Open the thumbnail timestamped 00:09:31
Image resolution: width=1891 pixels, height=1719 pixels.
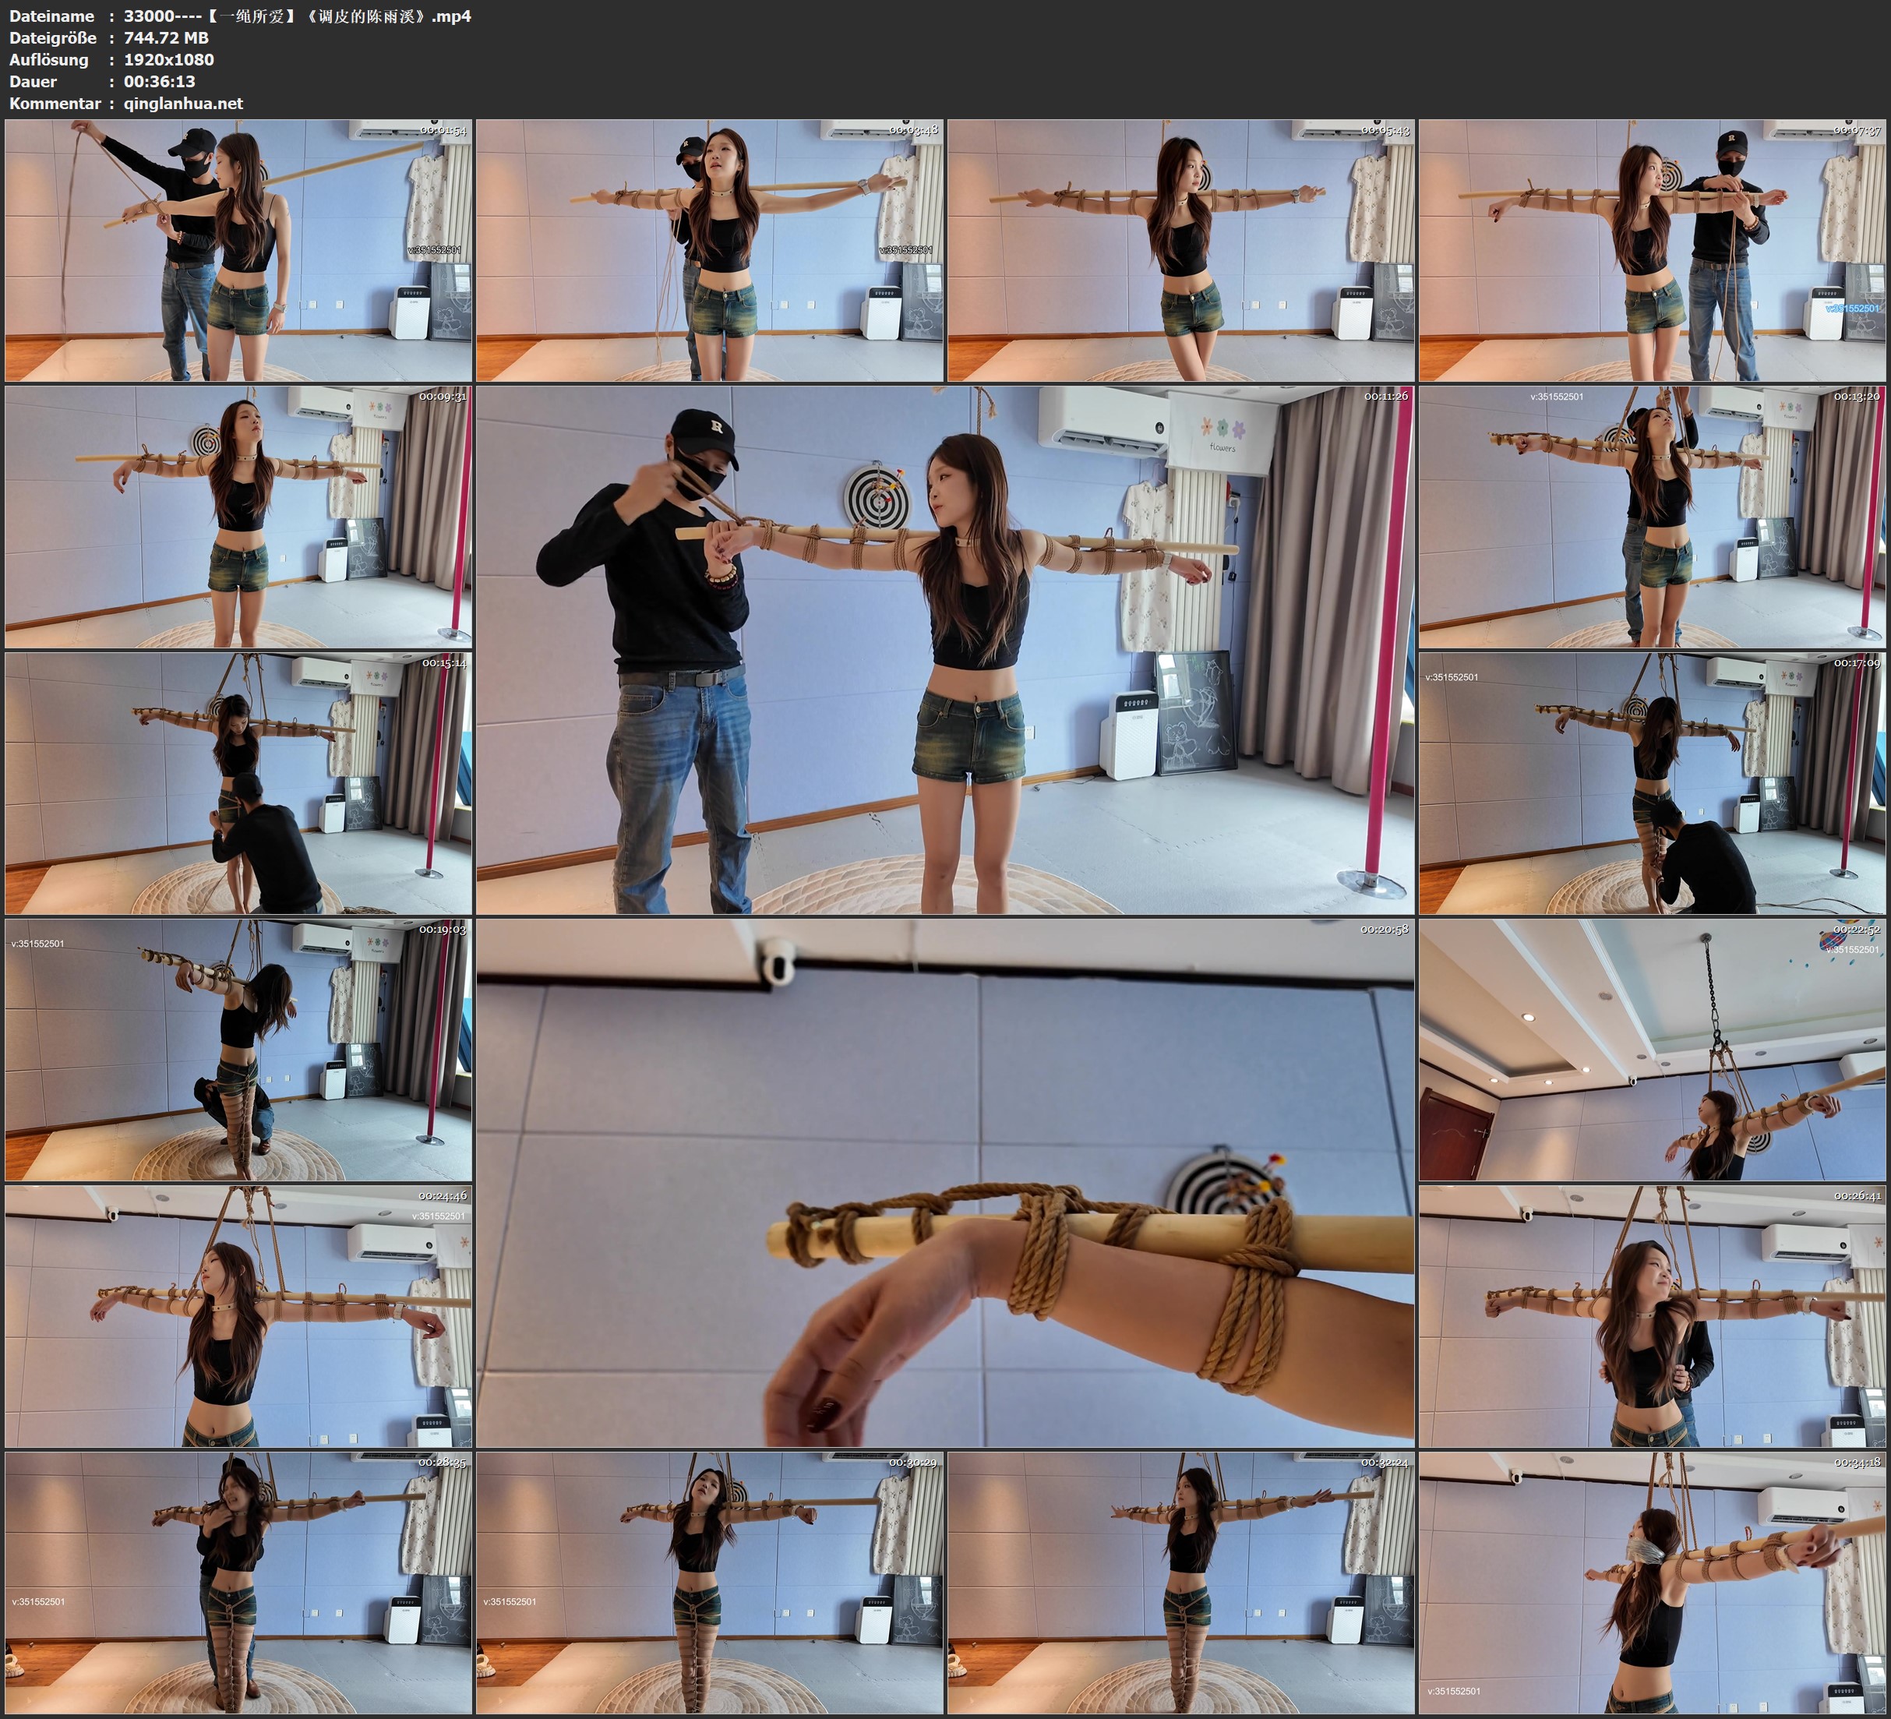tap(238, 517)
